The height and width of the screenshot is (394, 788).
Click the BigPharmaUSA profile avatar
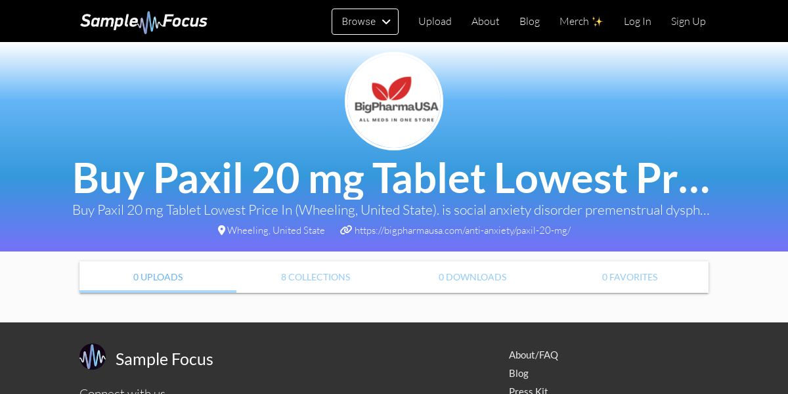(x=394, y=101)
